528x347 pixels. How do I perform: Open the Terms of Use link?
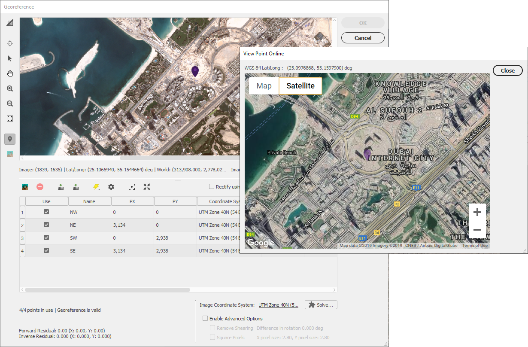point(475,246)
